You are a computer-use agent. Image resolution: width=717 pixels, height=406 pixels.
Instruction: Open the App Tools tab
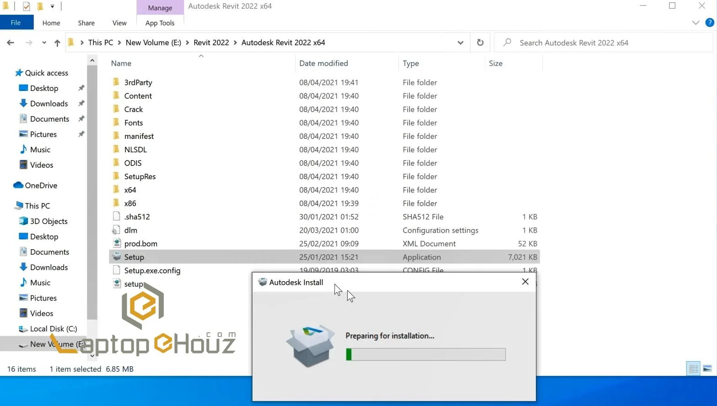point(160,23)
